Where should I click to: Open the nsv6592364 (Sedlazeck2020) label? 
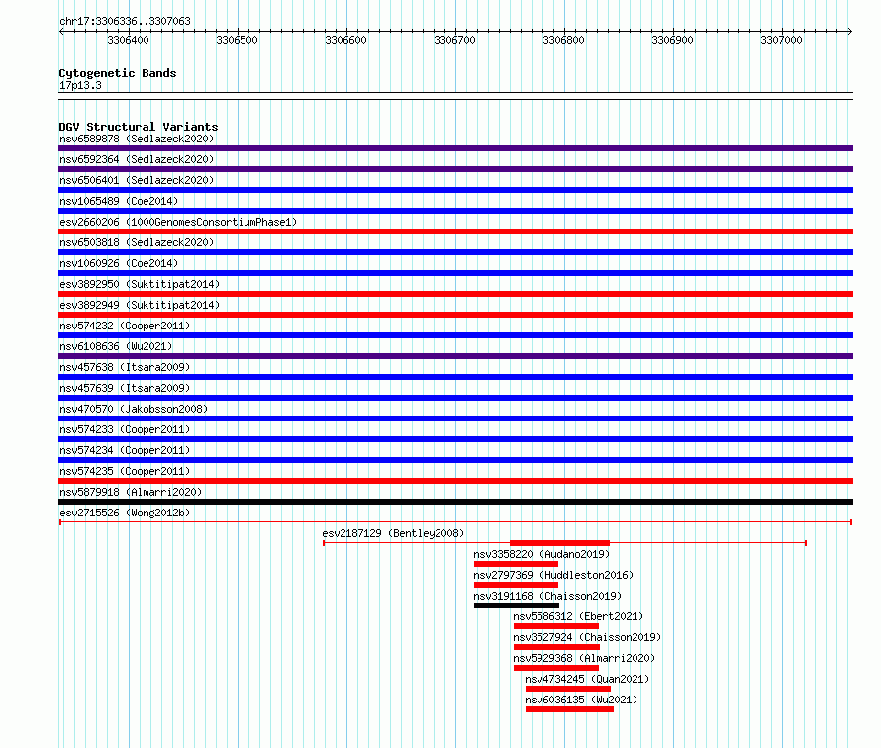tap(137, 159)
